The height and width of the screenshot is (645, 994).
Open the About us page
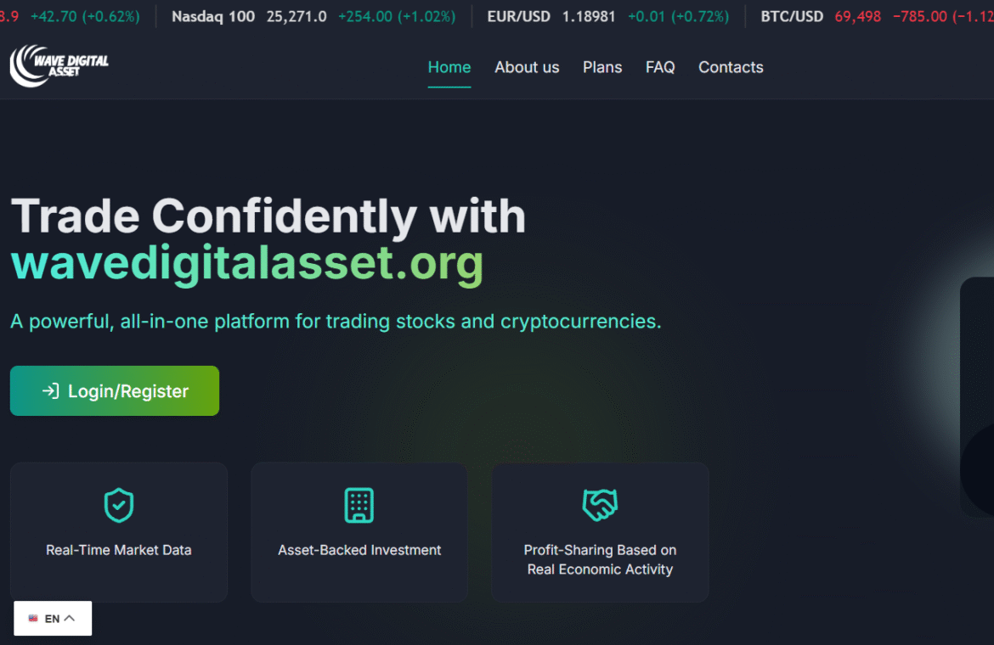click(527, 67)
